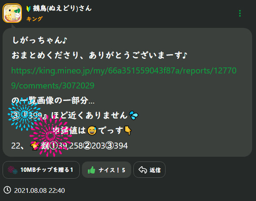Click the pointing-down hand emoji
Screen dimensions: 256x201
(x=128, y=131)
